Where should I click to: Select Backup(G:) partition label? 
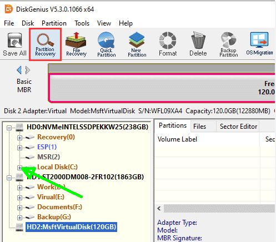coord(54,217)
